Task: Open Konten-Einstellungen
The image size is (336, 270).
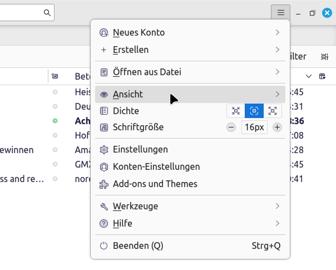Action: click(156, 167)
